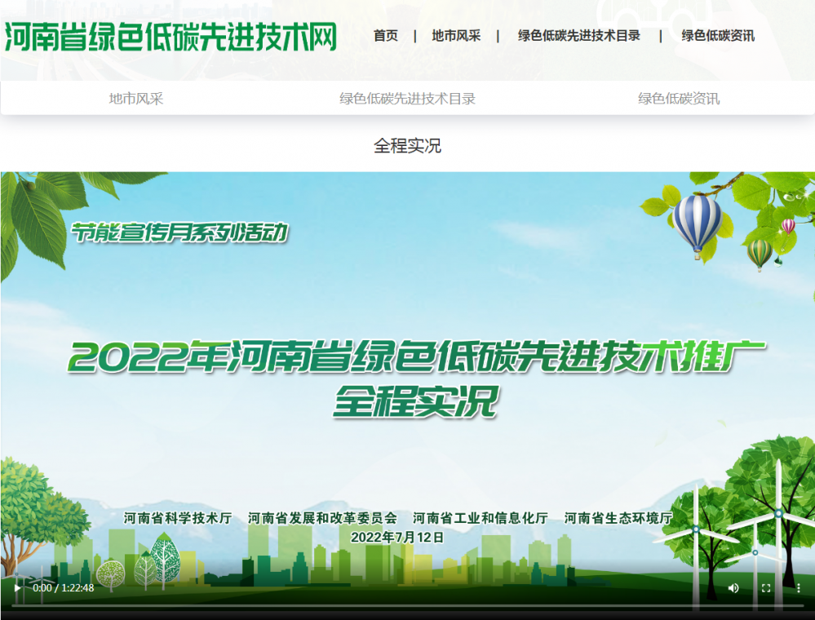Click the video poster title 2022年河南省绿色低碳先进技术推广
Viewport: 815px width, 620px height.
click(416, 357)
